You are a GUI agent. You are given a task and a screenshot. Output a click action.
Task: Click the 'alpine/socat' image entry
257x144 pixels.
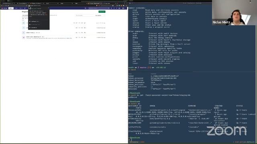156,131
